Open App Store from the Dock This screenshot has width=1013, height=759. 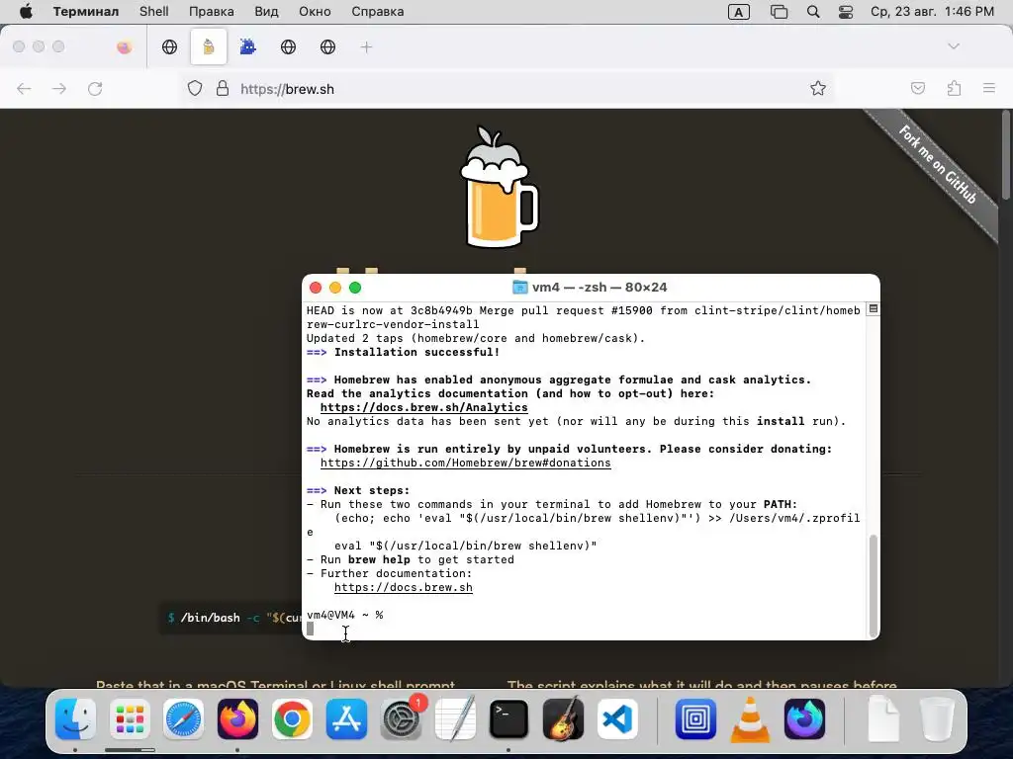346,719
